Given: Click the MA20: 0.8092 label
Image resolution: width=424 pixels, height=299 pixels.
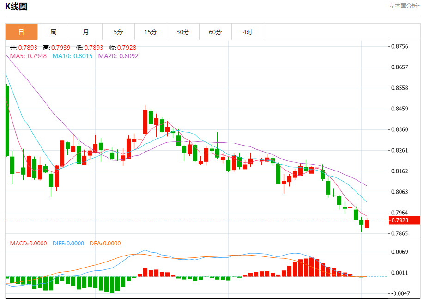Looking at the screenshot, I should pos(118,56).
